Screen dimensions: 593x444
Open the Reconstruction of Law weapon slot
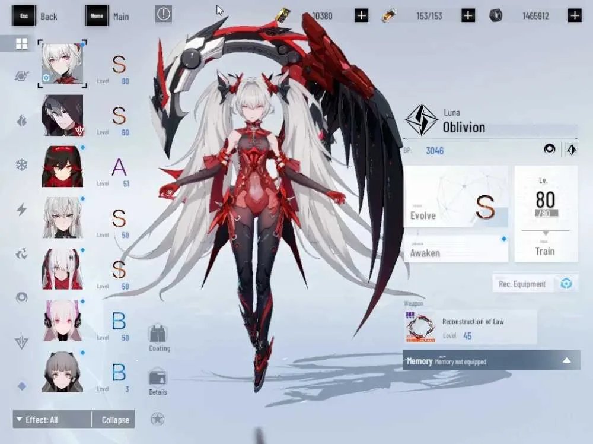point(470,327)
